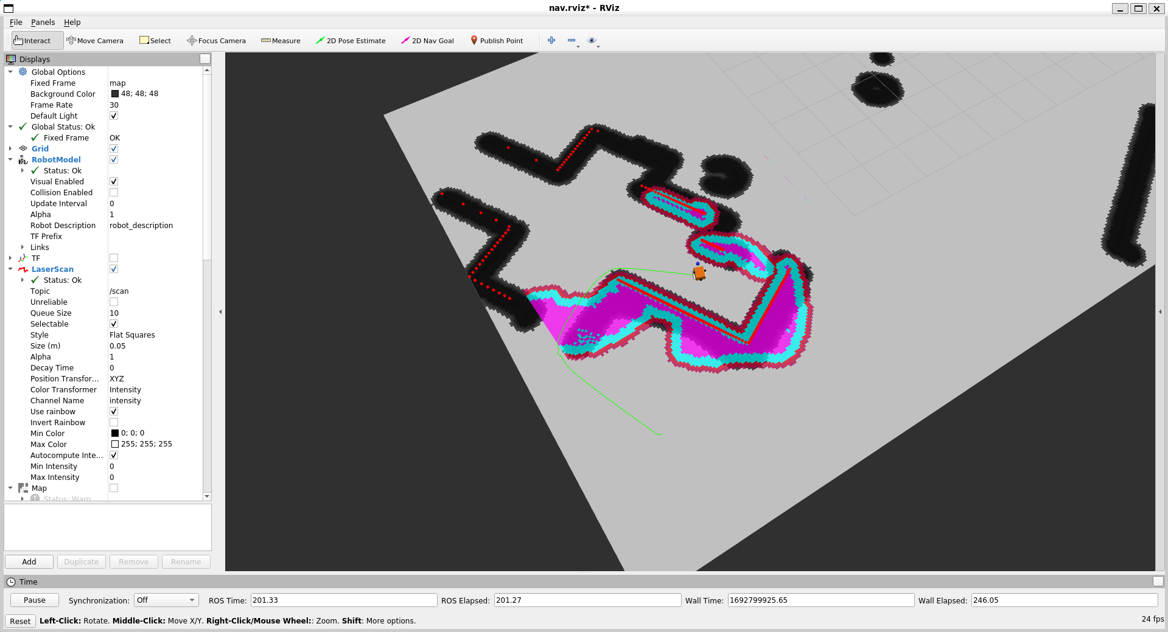Toggle Visual Enabled checkbox

coord(114,181)
